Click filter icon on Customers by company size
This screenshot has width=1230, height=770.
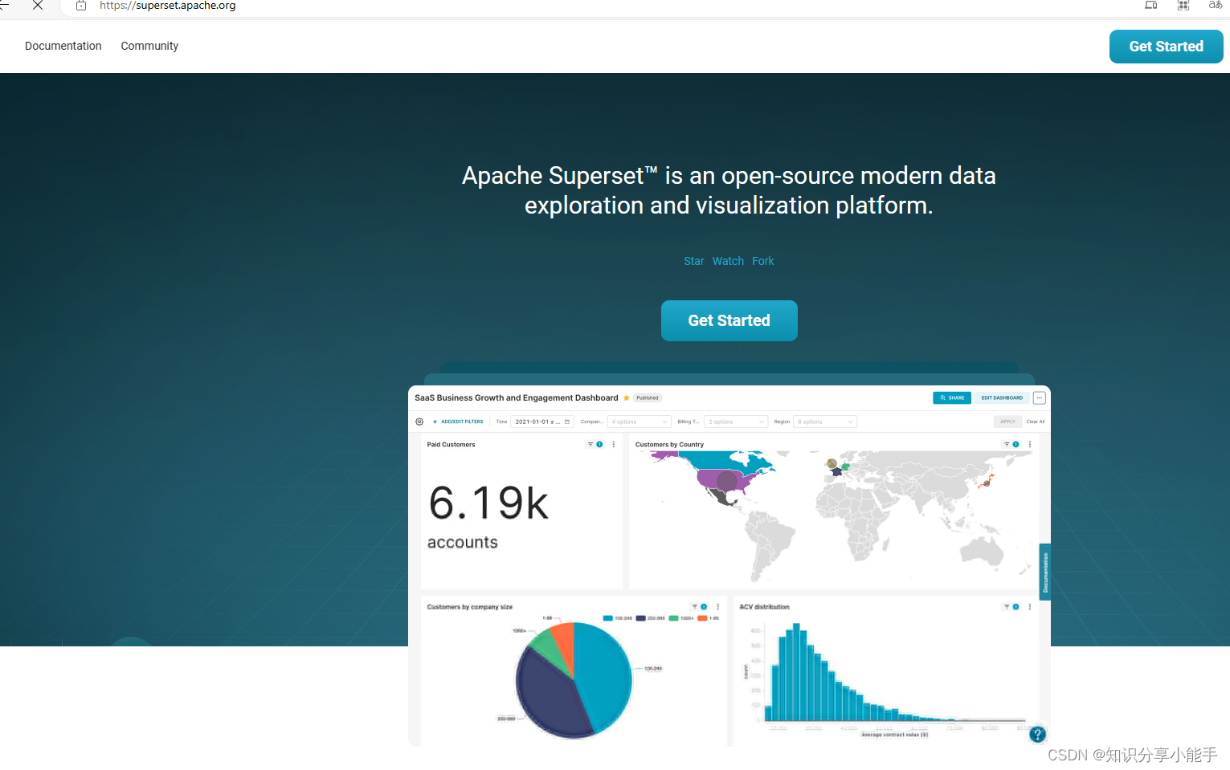695,607
